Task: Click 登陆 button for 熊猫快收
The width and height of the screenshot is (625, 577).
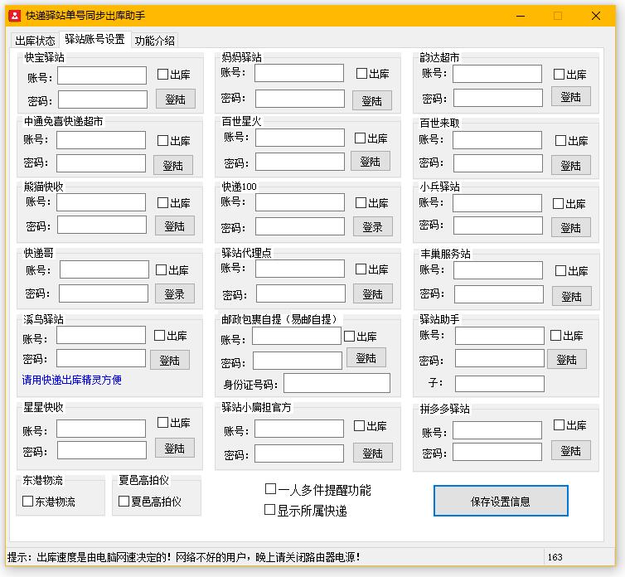Action: 175,225
